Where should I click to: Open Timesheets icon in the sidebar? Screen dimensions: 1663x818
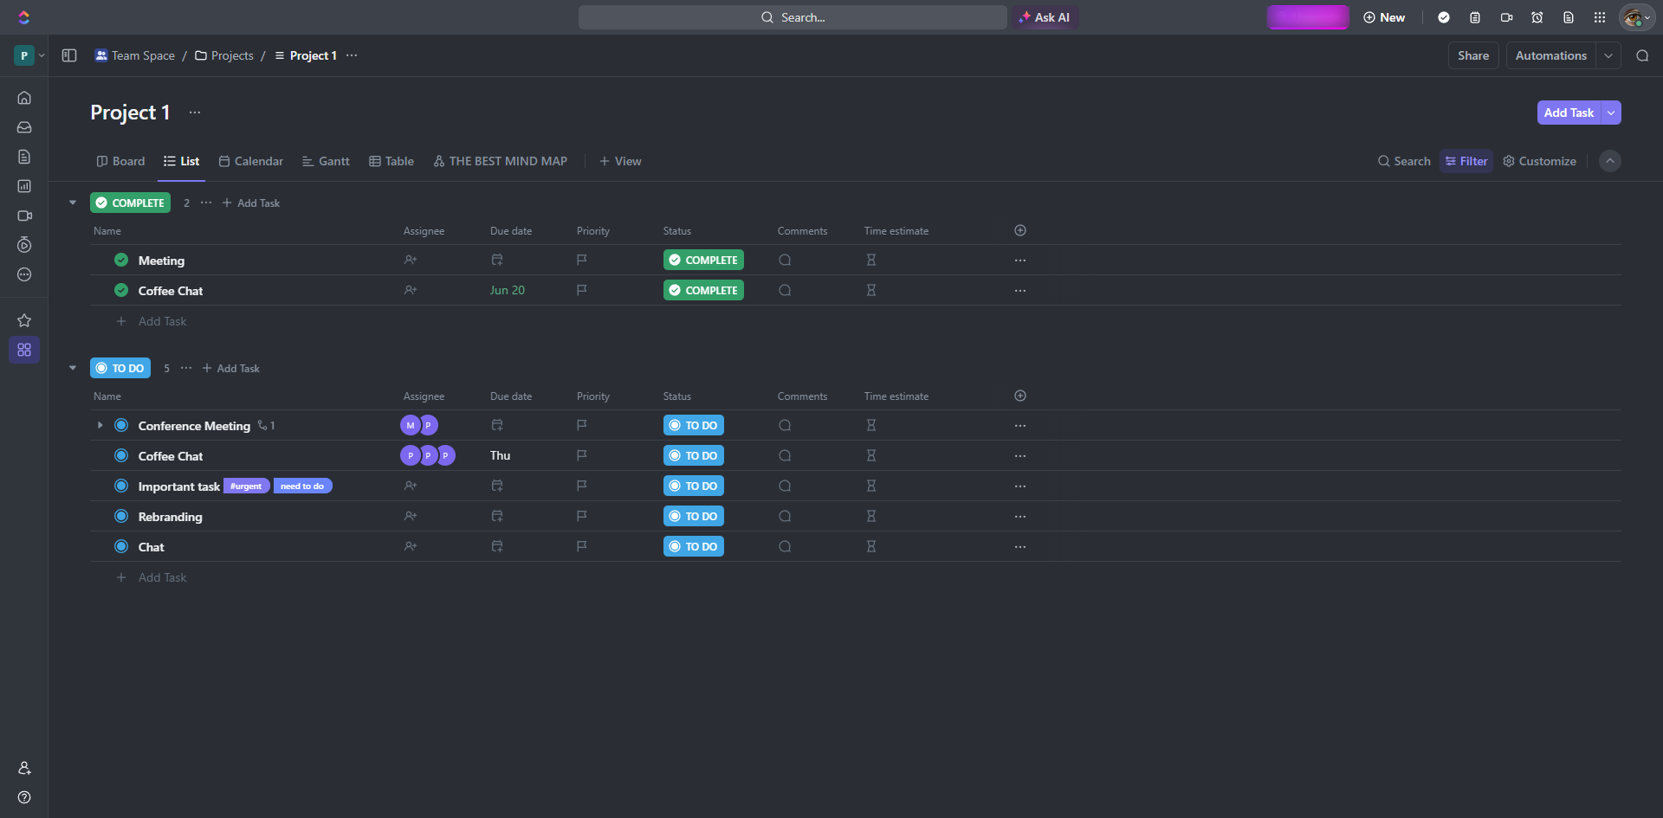click(x=24, y=245)
